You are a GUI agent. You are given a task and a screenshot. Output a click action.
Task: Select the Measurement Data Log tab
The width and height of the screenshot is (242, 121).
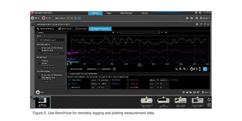pos(100,29)
